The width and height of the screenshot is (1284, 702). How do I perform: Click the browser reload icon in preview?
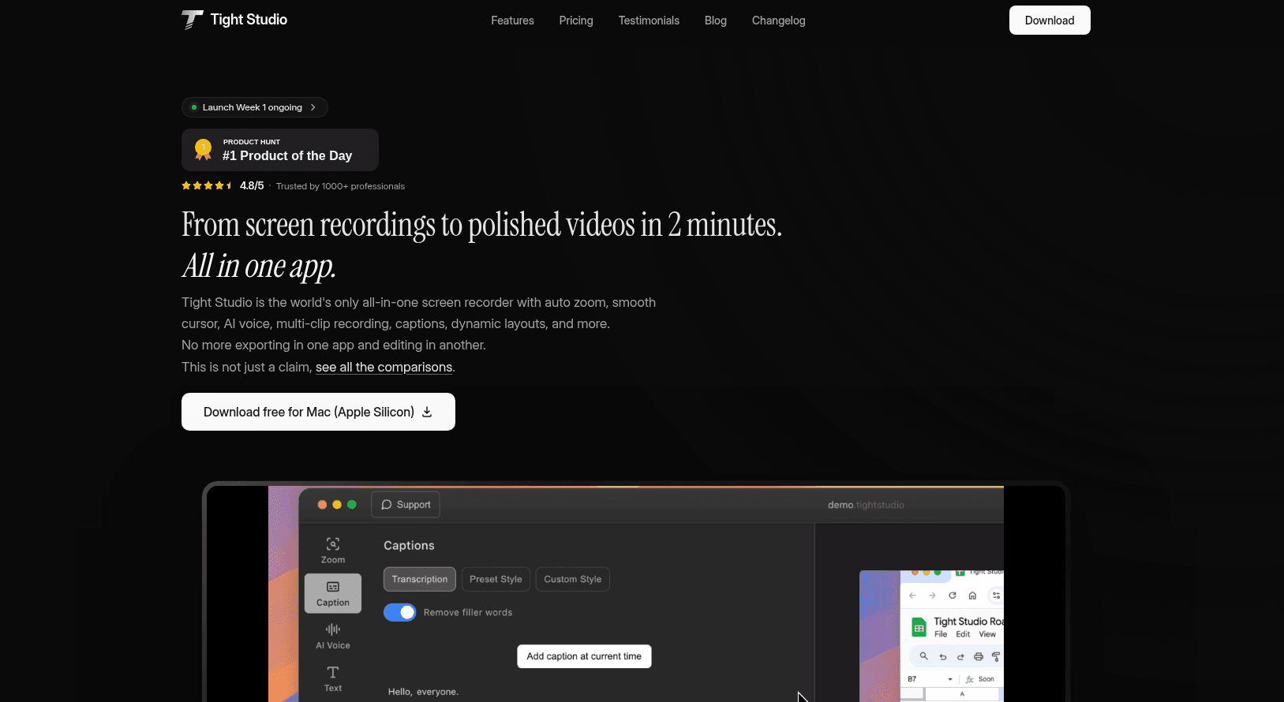(x=953, y=596)
